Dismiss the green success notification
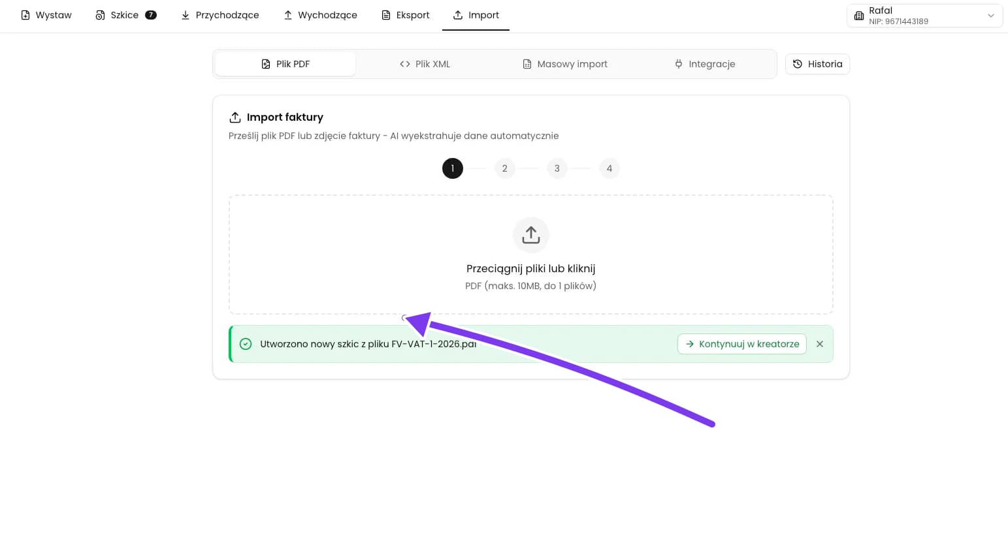Image resolution: width=1008 pixels, height=545 pixels. pyautogui.click(x=820, y=344)
